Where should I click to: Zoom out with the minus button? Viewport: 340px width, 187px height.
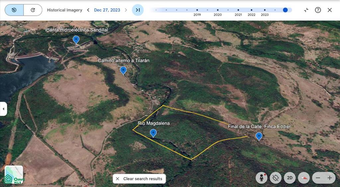(x=318, y=178)
